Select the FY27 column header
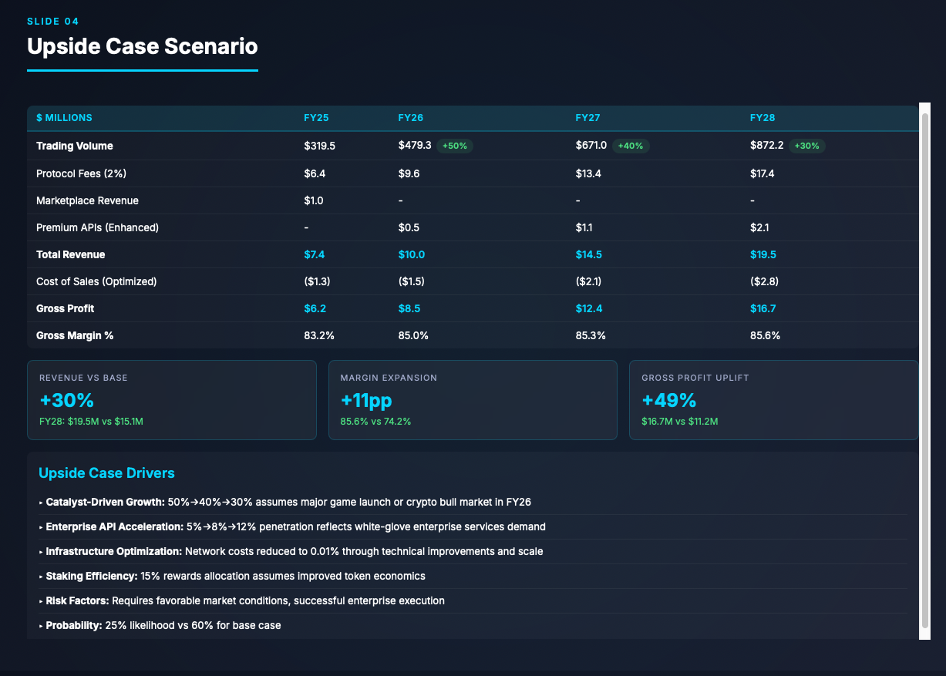This screenshot has height=676, width=946. (587, 118)
